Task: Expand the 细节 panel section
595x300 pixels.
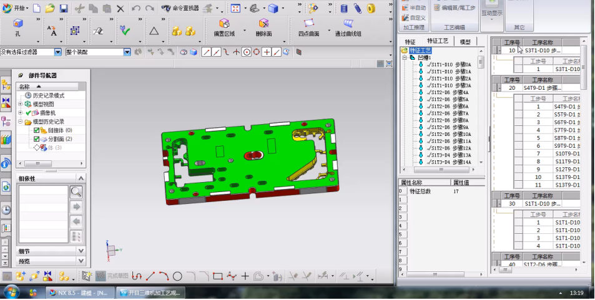Action: 81,251
